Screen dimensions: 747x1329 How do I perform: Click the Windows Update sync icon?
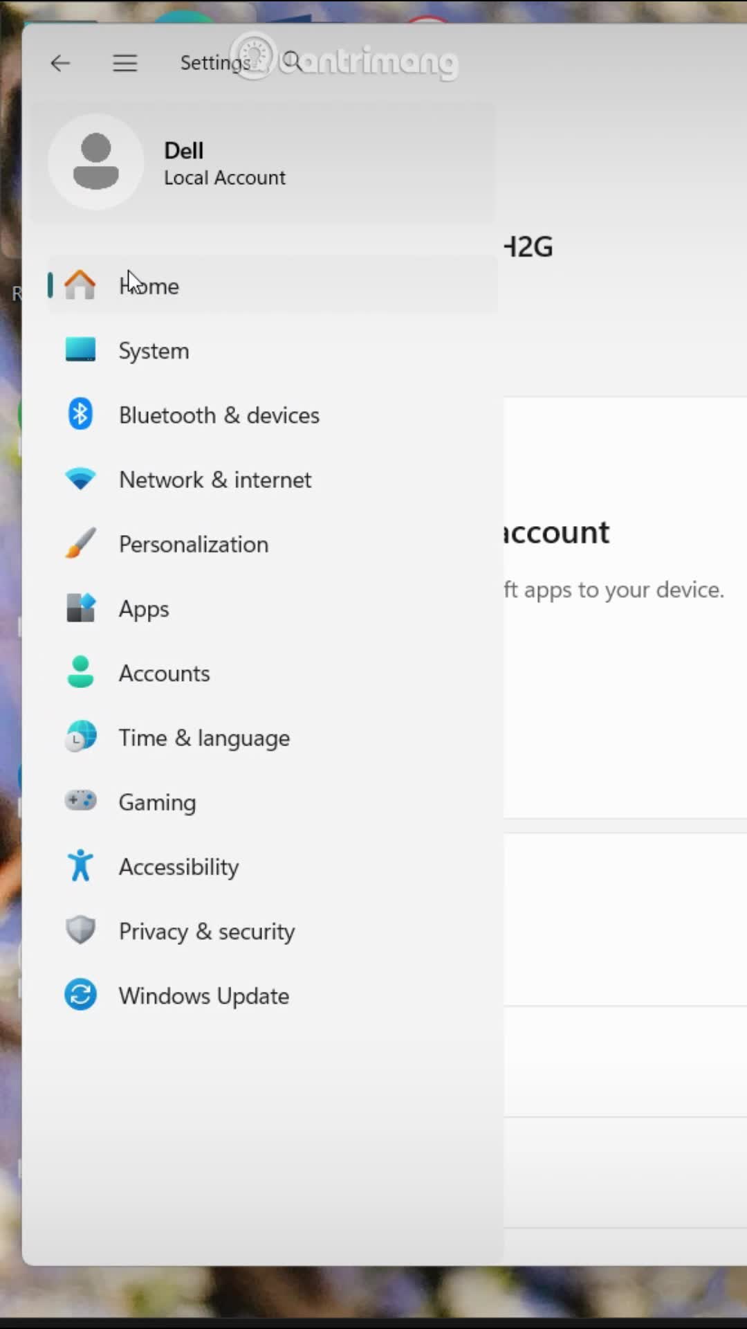coord(80,995)
